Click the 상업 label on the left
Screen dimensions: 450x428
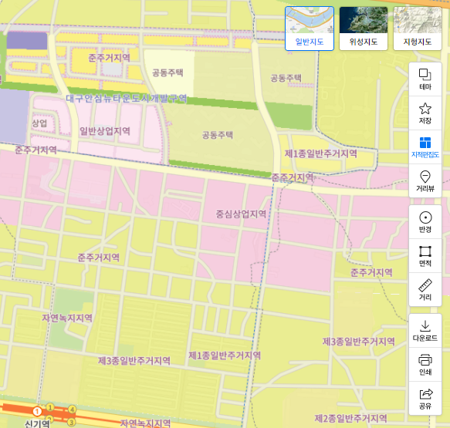point(39,123)
